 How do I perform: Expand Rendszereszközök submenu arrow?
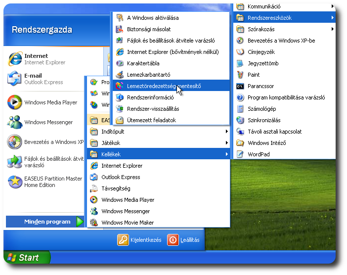pos(332,18)
